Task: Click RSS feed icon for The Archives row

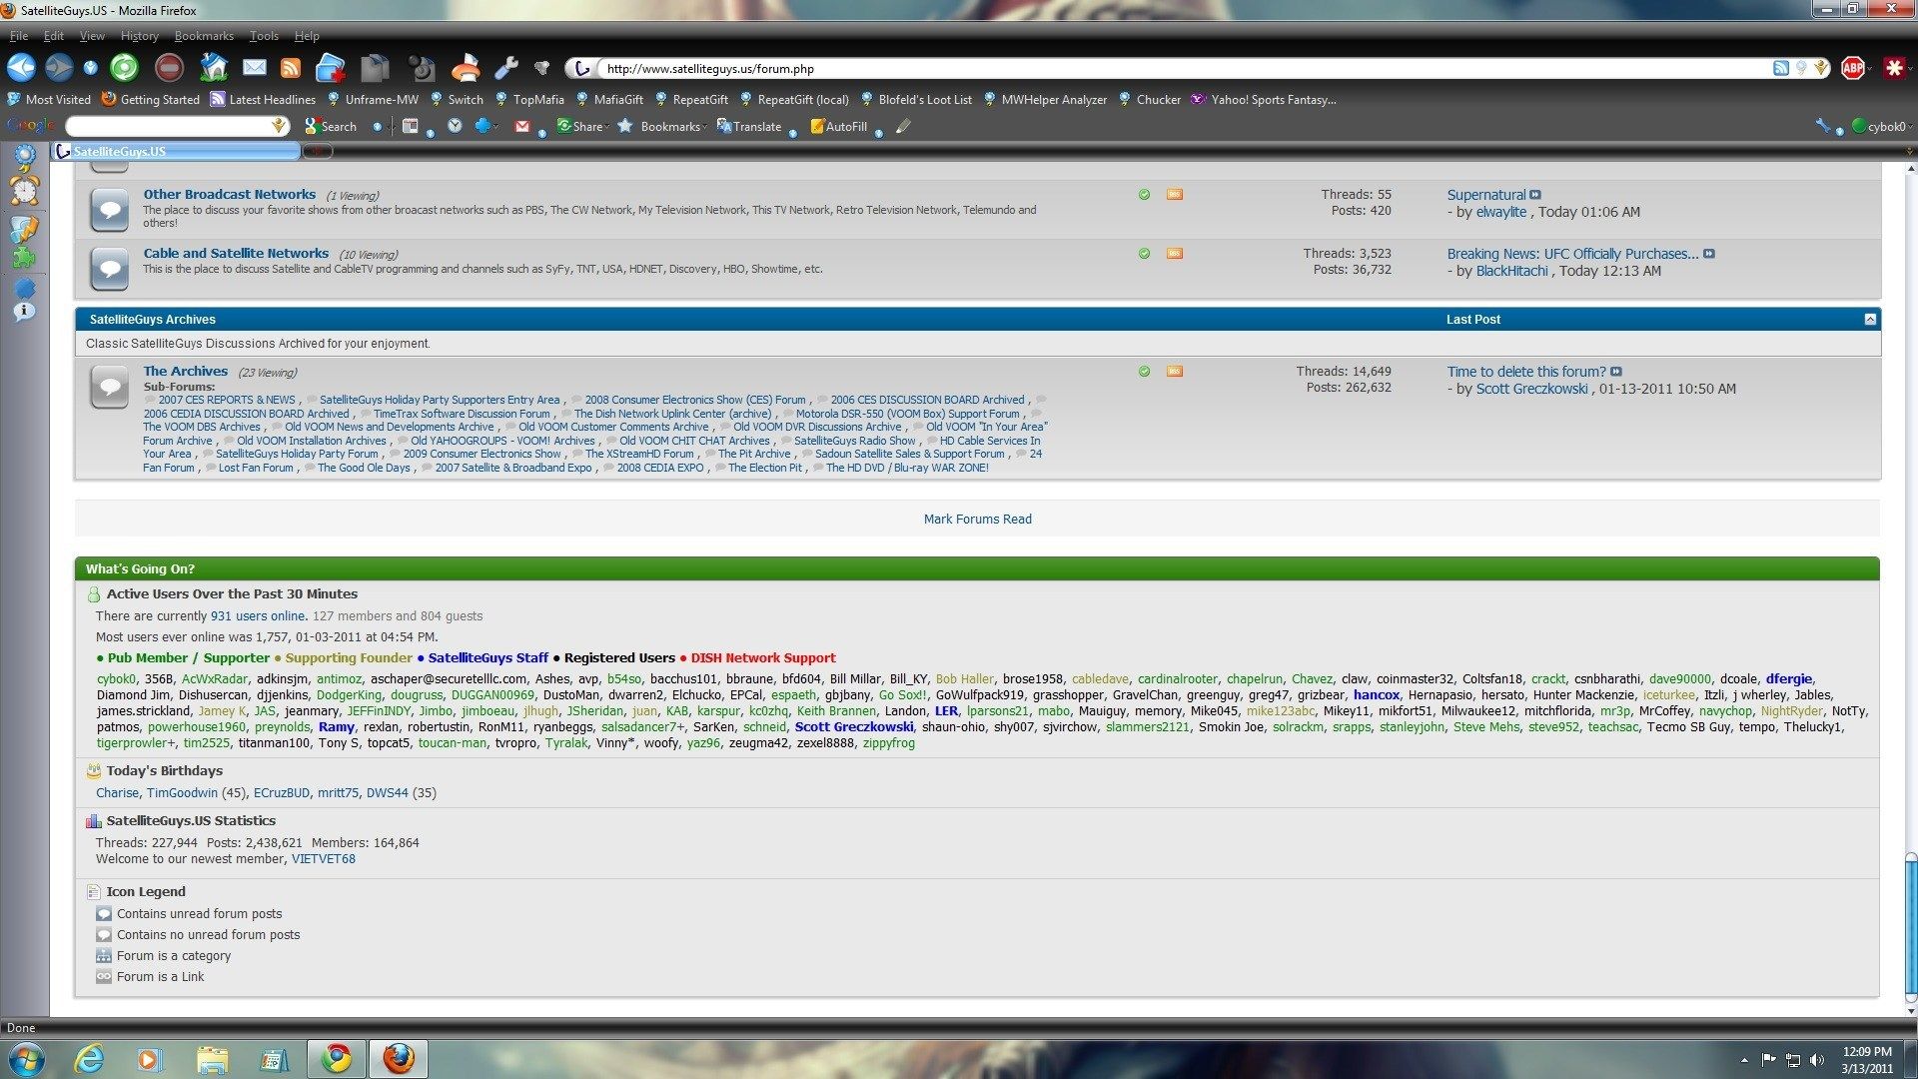Action: 1175,371
